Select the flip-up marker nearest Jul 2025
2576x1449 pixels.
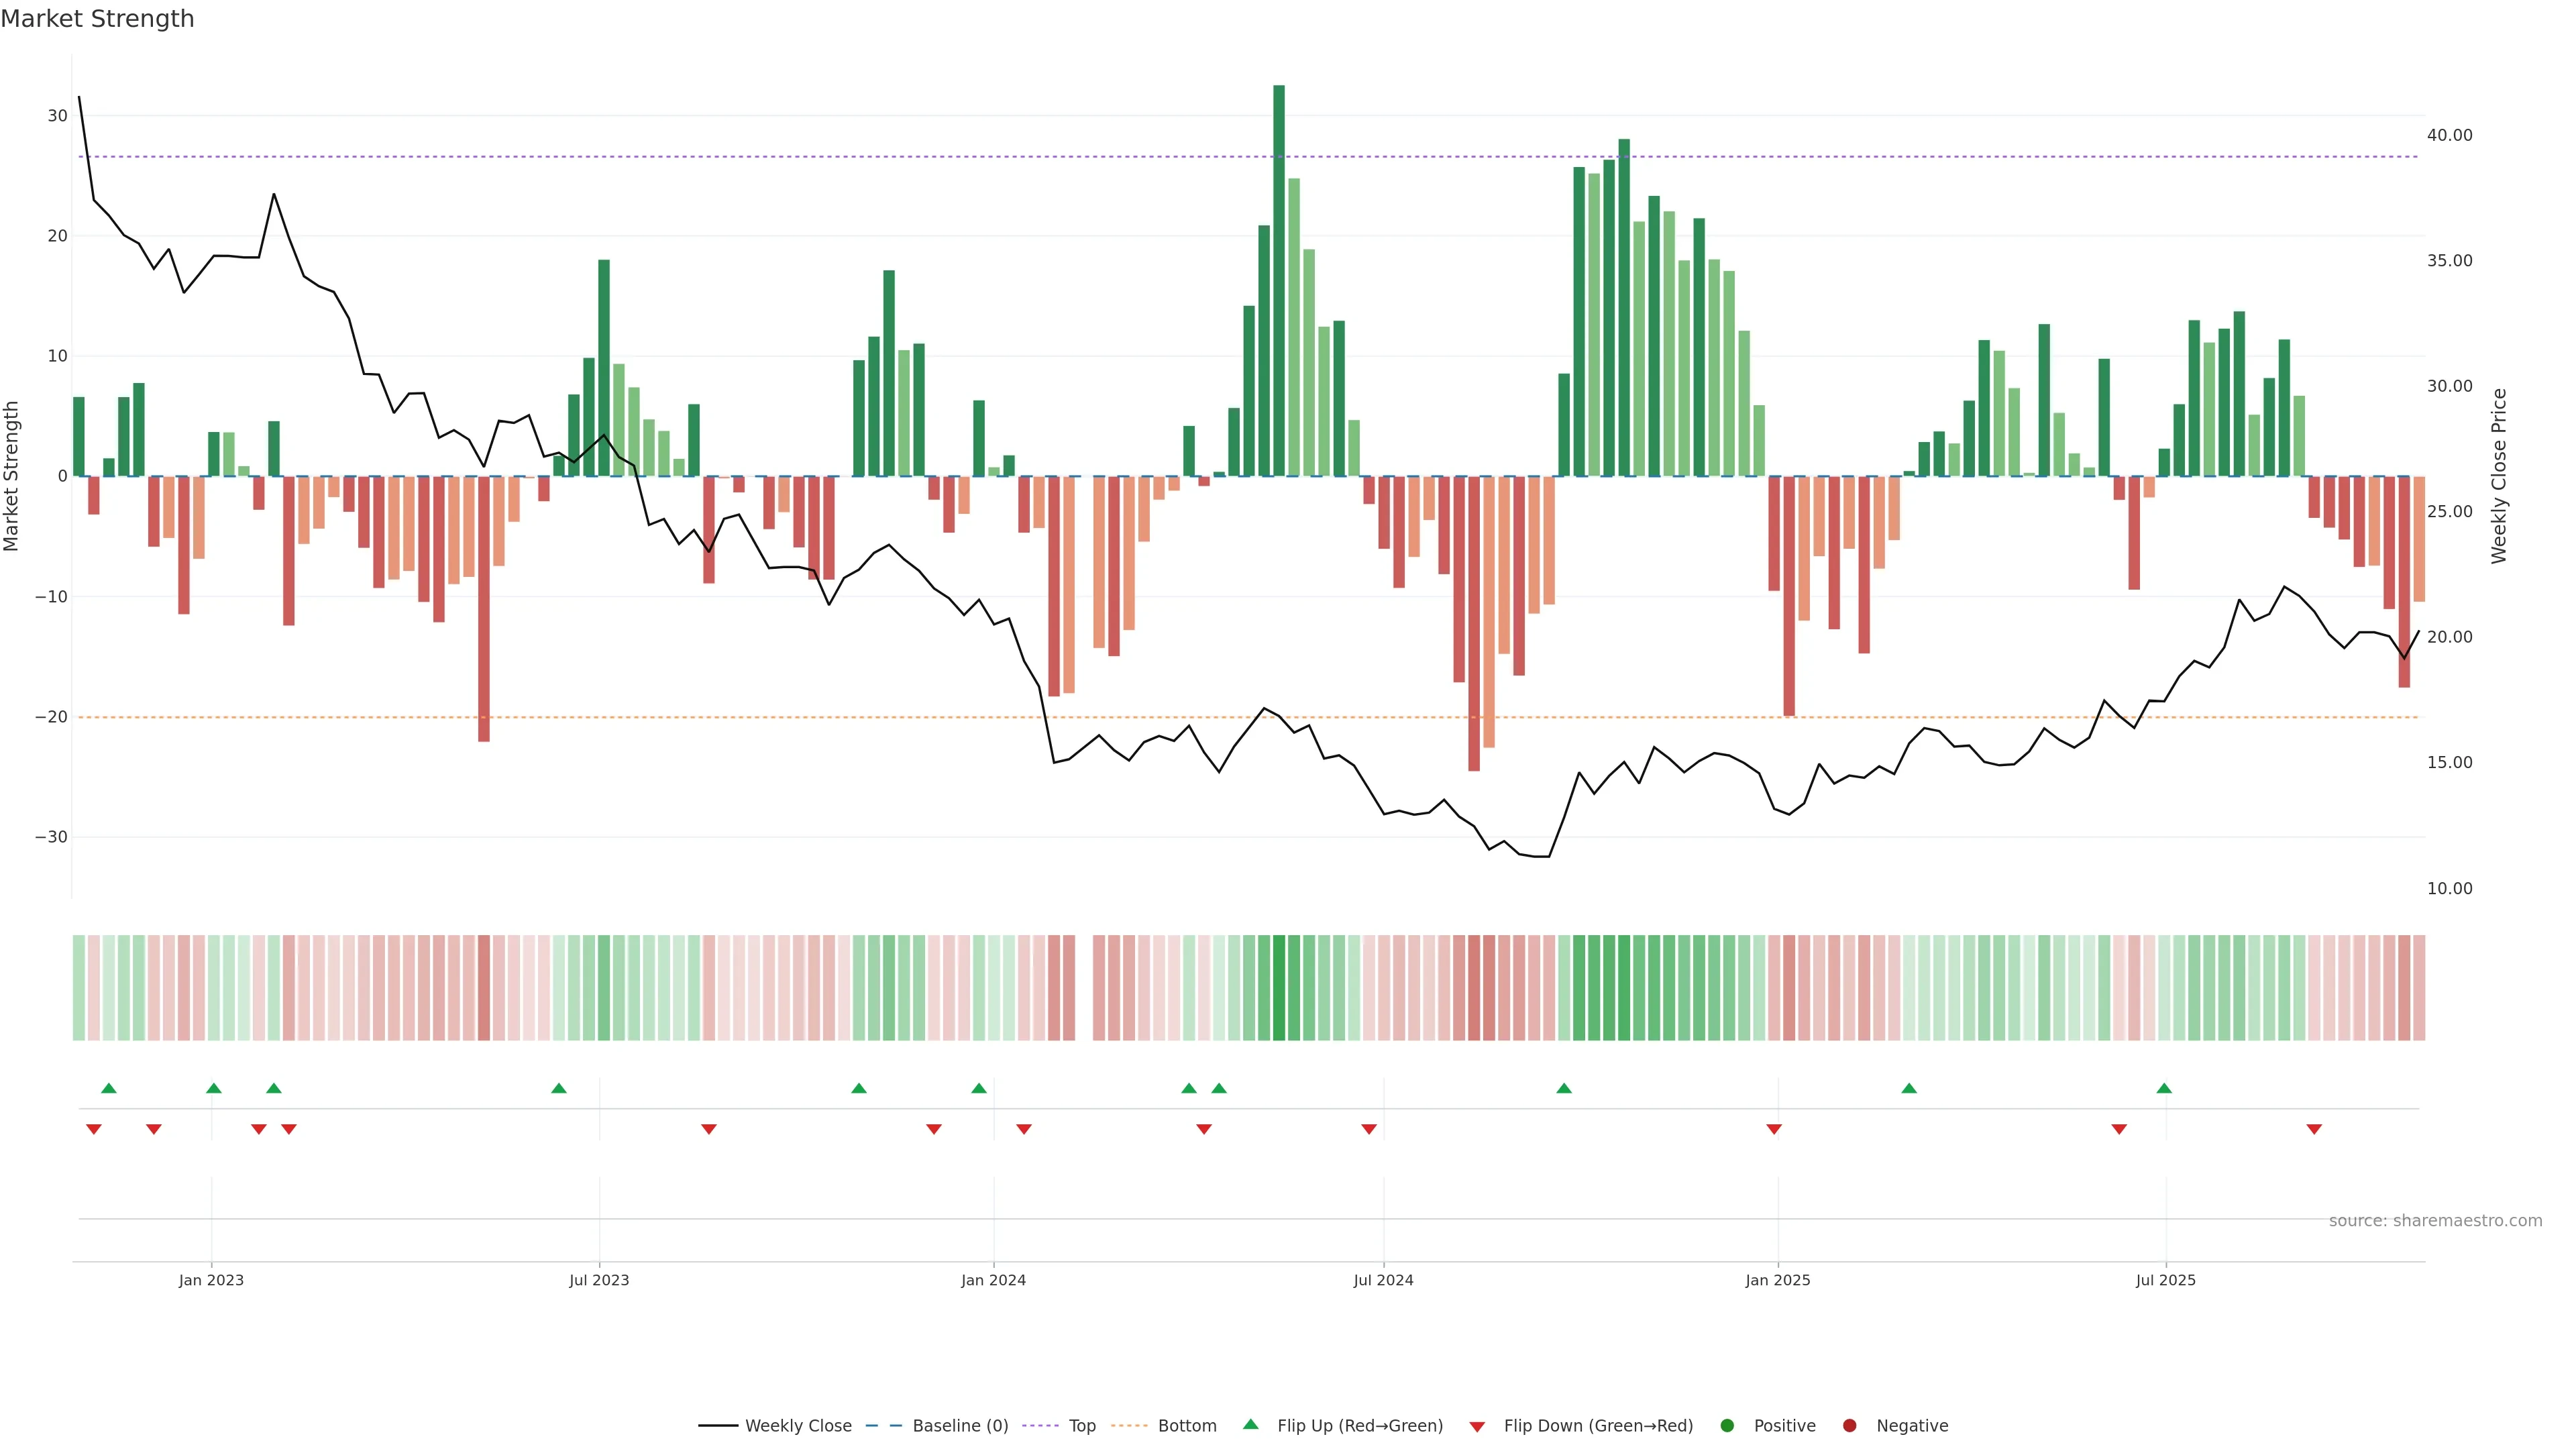point(2164,1088)
